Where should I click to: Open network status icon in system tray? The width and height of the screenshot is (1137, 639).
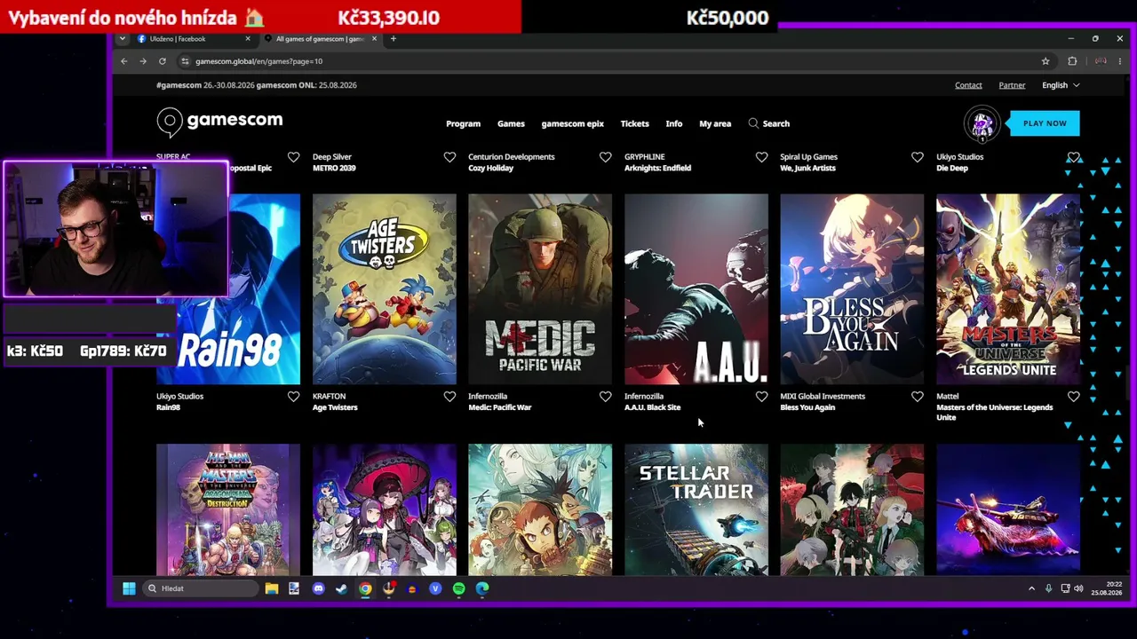(1065, 588)
